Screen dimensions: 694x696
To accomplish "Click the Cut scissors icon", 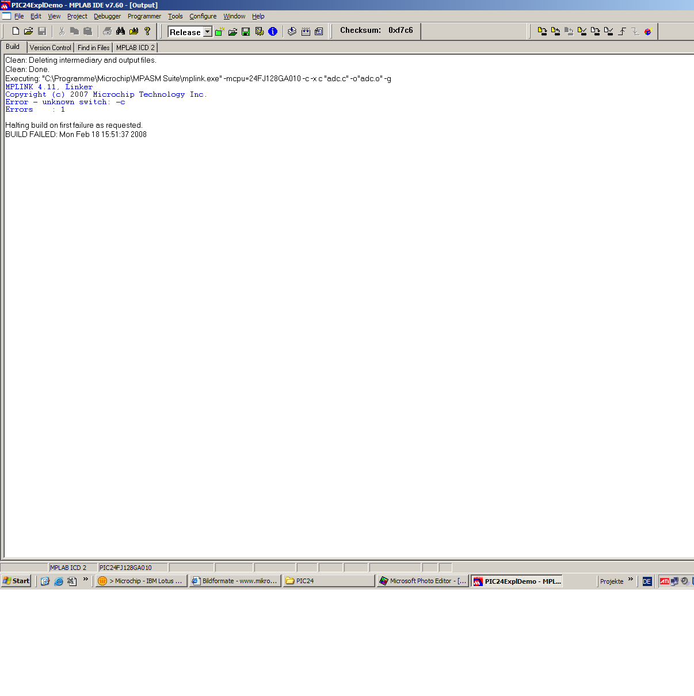I will pos(62,31).
